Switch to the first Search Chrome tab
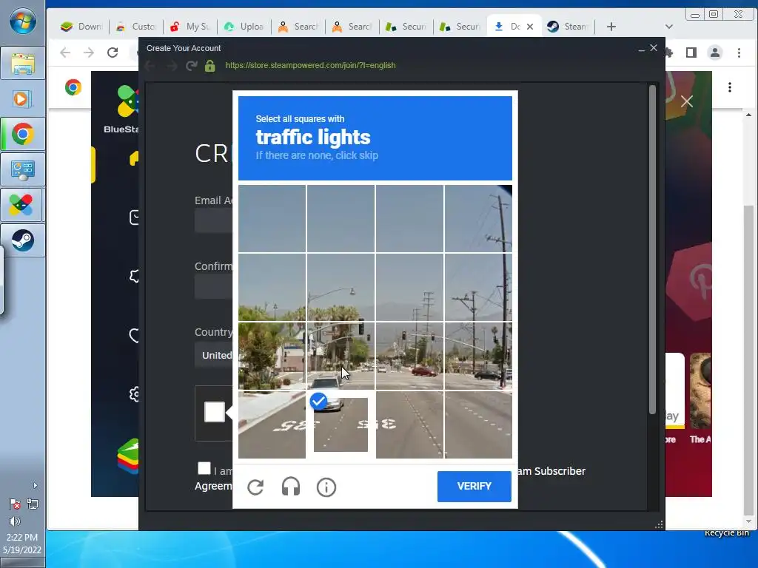Screen dimensions: 758x568 click(x=298, y=27)
